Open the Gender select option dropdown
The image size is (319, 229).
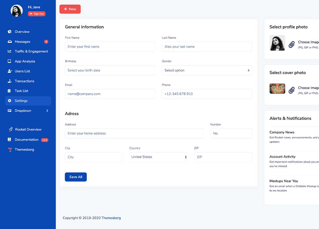tap(206, 70)
